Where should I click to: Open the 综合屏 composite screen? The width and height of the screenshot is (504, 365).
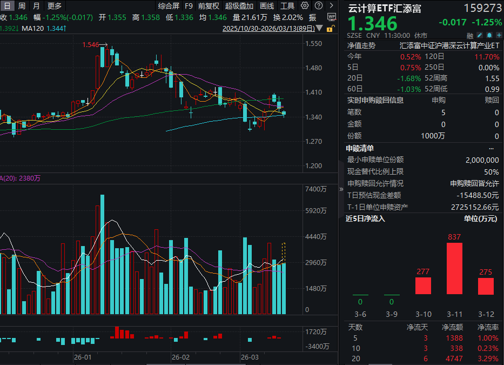coord(169,6)
